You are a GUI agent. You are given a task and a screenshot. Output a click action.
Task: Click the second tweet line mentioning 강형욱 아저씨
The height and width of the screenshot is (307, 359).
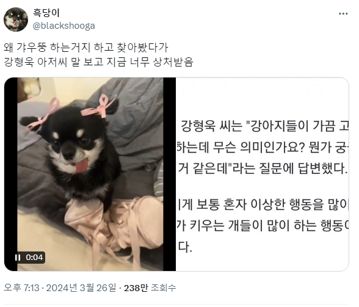(98, 62)
